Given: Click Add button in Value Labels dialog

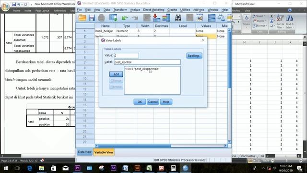Looking at the screenshot, I should coord(116,74).
